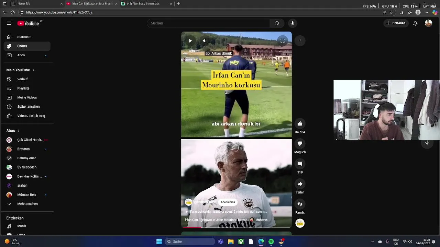Viewport: 440px width, 247px height.
Task: Open a new browser tab with plus
Action: click(x=178, y=3)
